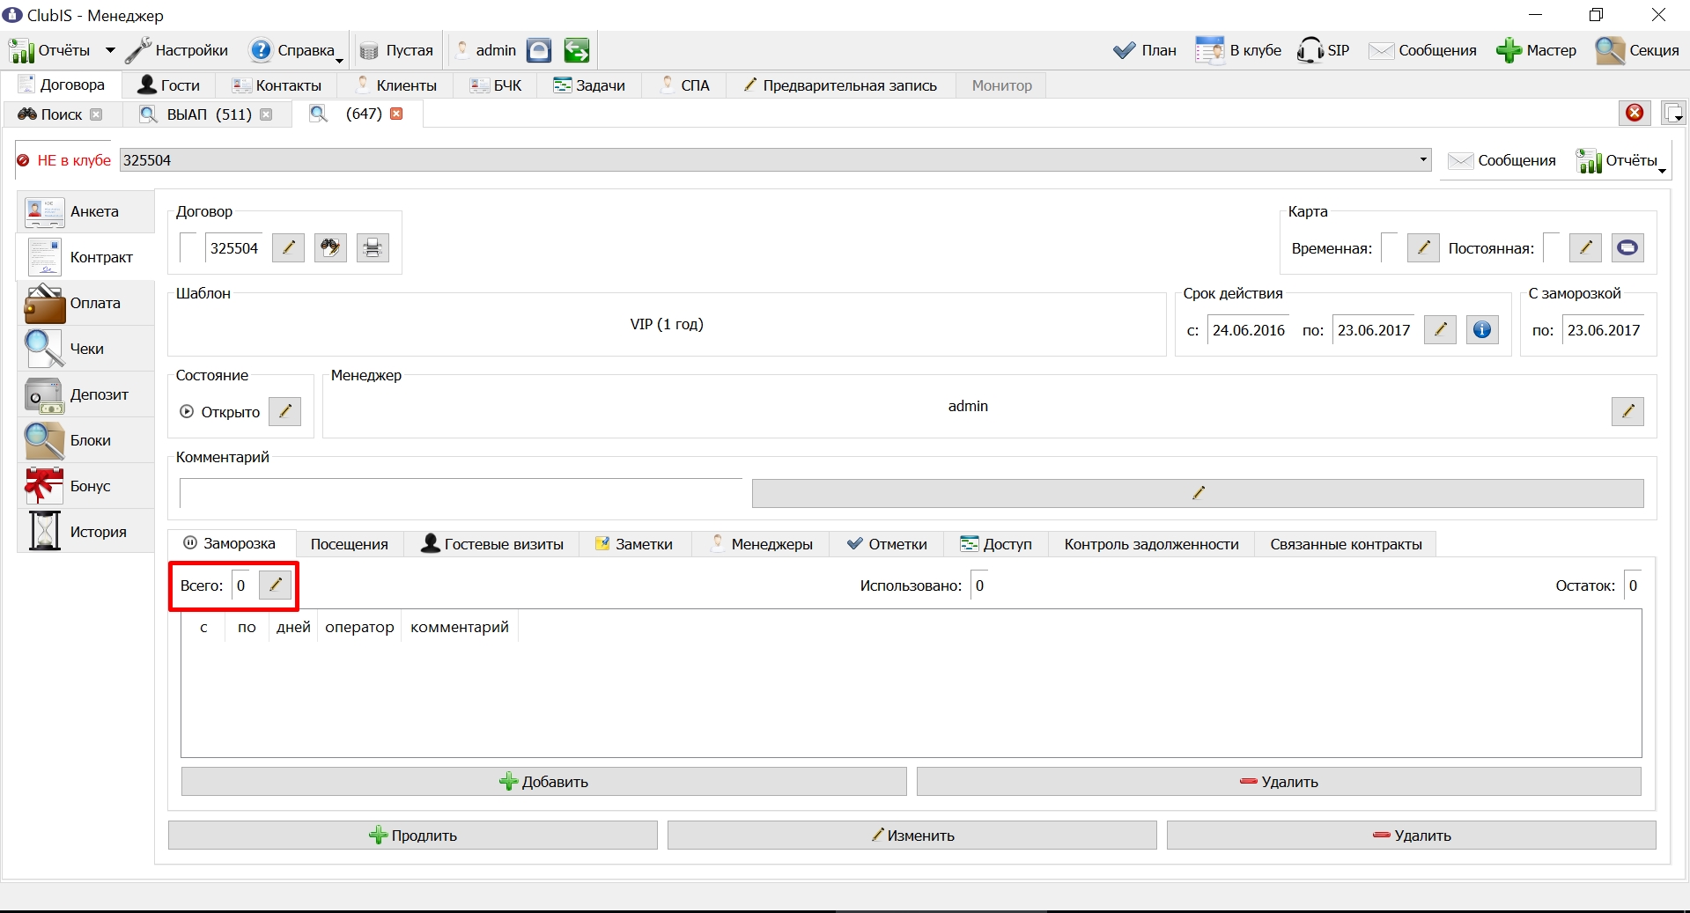Switch to Гости tab
The height and width of the screenshot is (913, 1690).
coord(169,85)
